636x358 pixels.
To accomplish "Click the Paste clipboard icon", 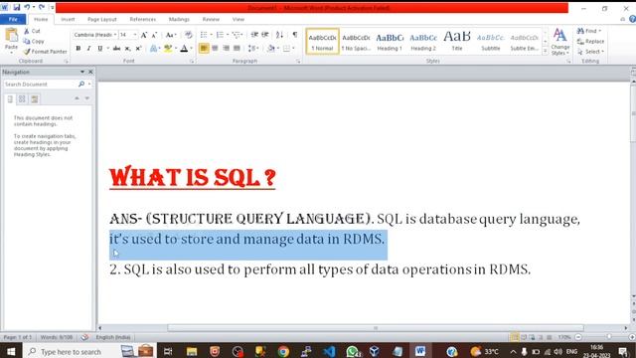I will (x=11, y=36).
